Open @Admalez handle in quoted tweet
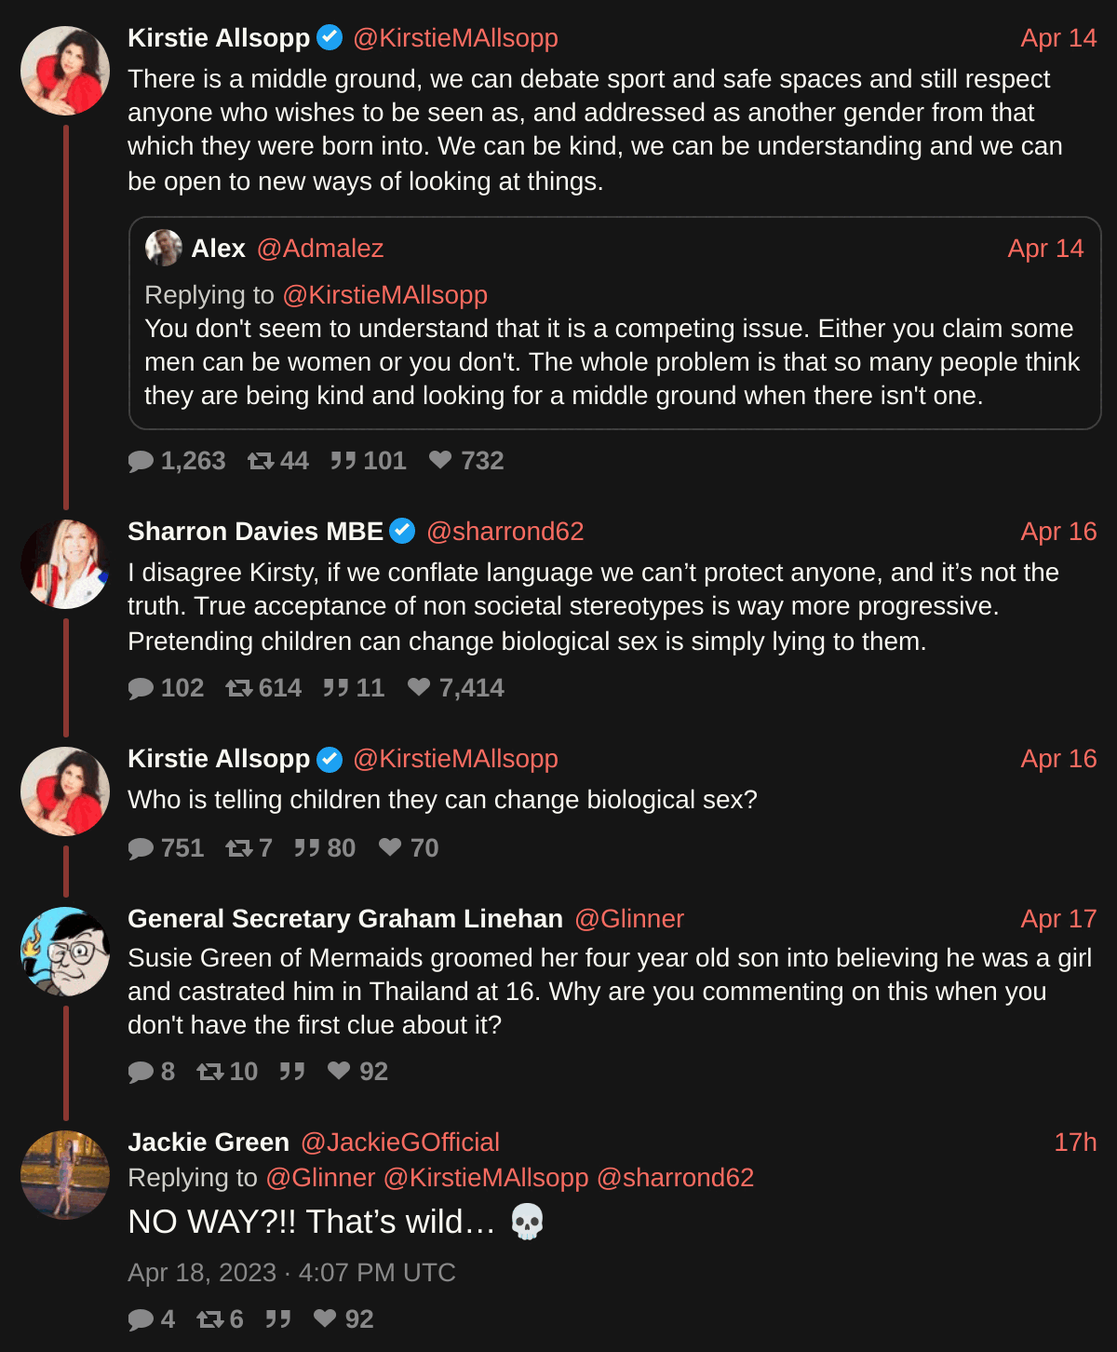Screen dimensions: 1117x1352 319,249
